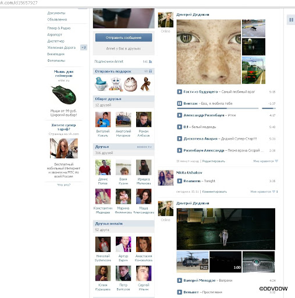This screenshot has height=298, width=295.
Task: Click the Отправить сообщение button
Action: tap(123, 37)
